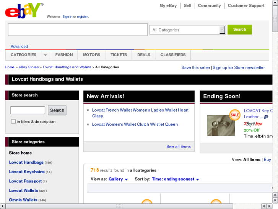Open LOVCAT Key Leather listing link
278x209 pixels.
tap(258, 114)
